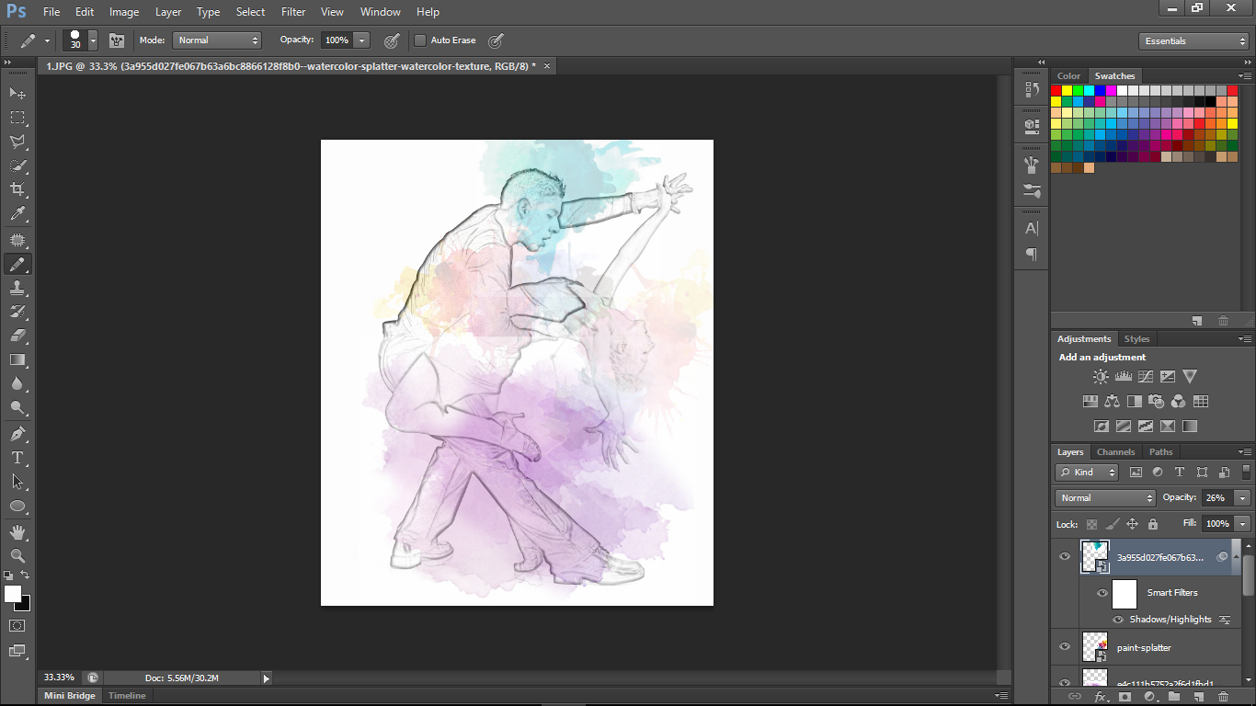
Task: Add a Levels adjustment layer
Action: point(1123,376)
